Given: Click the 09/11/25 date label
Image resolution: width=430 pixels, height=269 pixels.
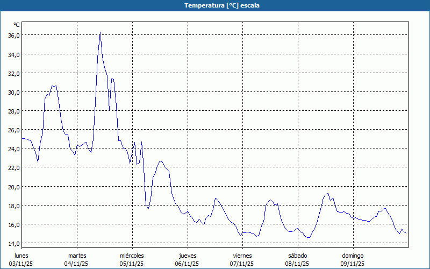Looking at the screenshot, I should (x=353, y=264).
